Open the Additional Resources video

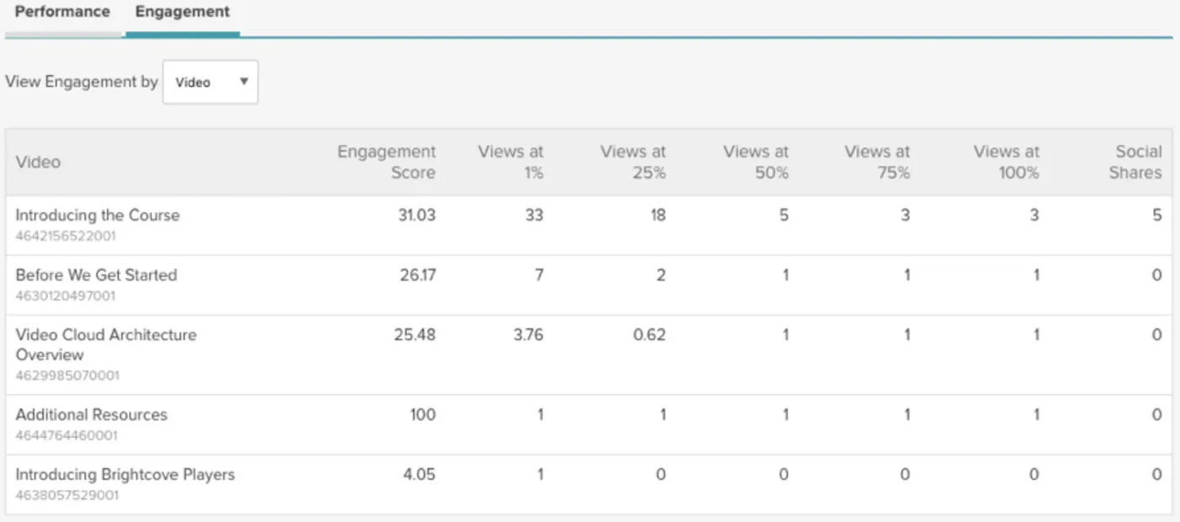coord(91,414)
